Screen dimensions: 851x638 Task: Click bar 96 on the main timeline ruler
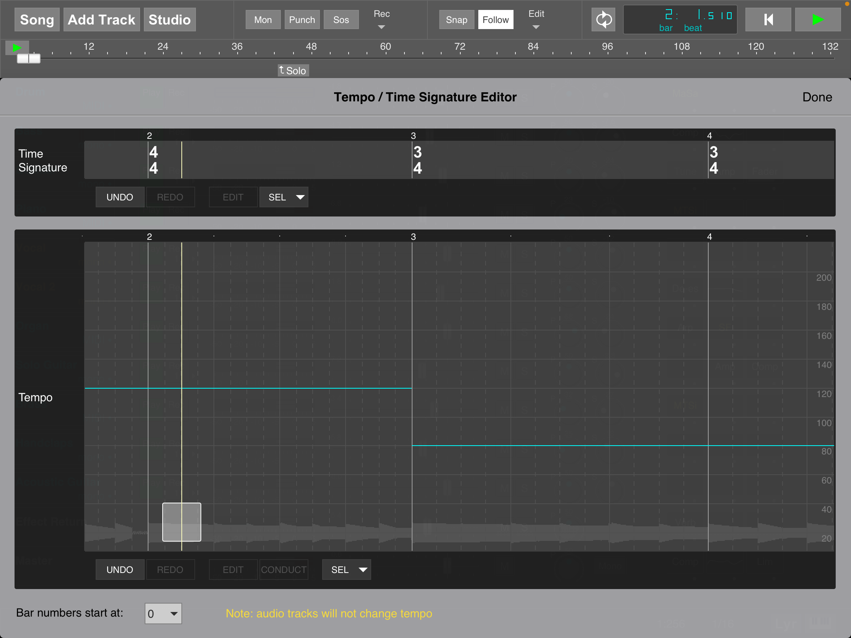tap(607, 47)
